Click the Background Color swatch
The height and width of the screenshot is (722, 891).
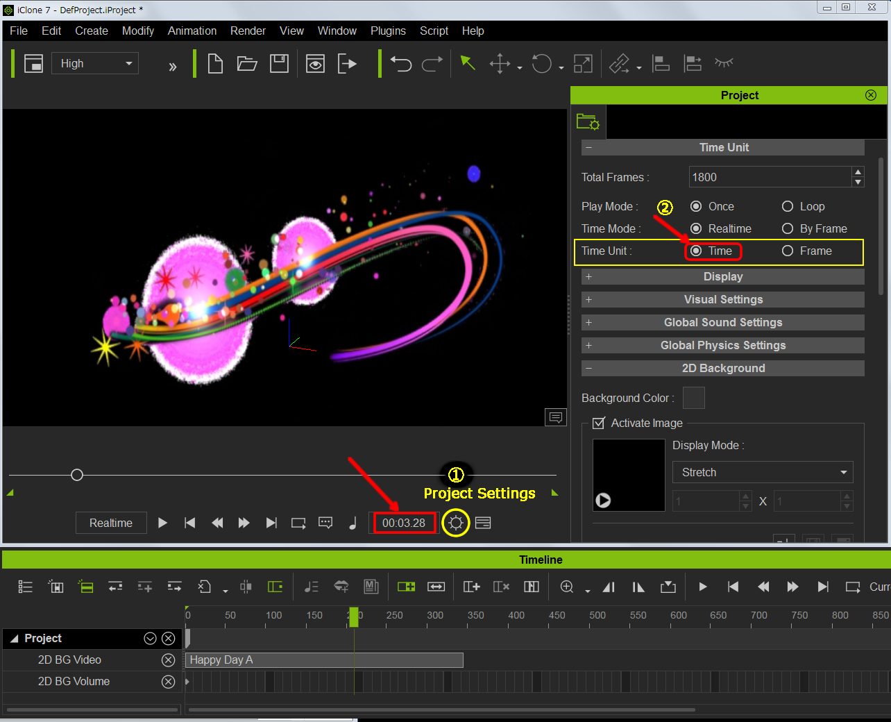(694, 398)
